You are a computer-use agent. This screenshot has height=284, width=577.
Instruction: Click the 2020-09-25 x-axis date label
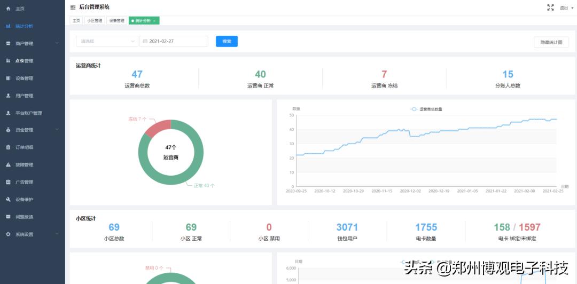tap(296, 191)
